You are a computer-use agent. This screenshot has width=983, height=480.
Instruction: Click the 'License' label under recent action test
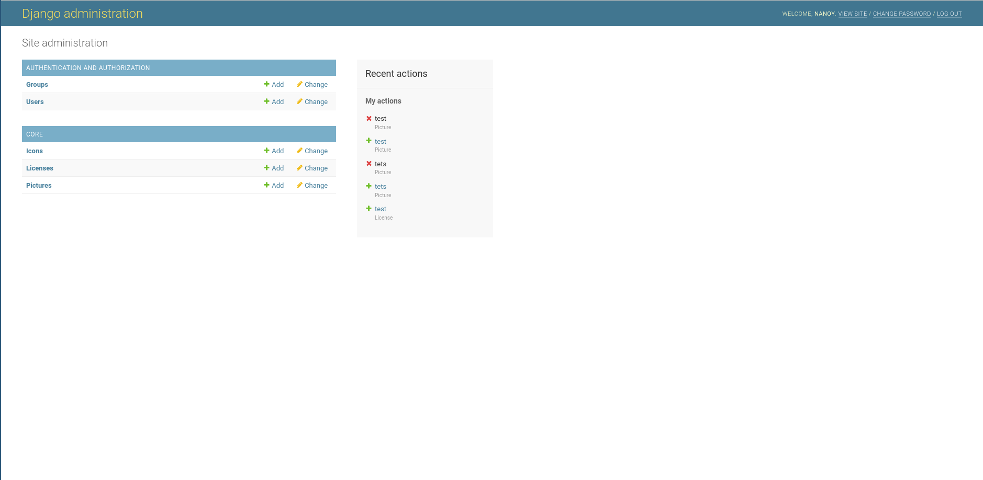coord(384,218)
